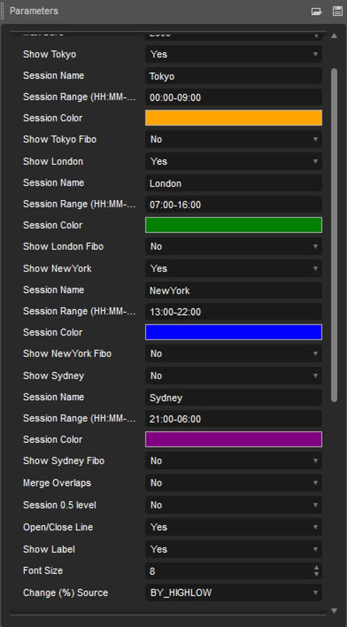Edit the London session name field

click(x=234, y=183)
